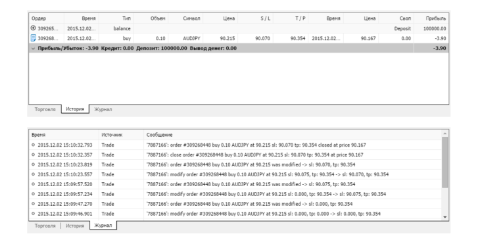
Task: Click the 90.215 open price cell
Action: pyautogui.click(x=228, y=38)
